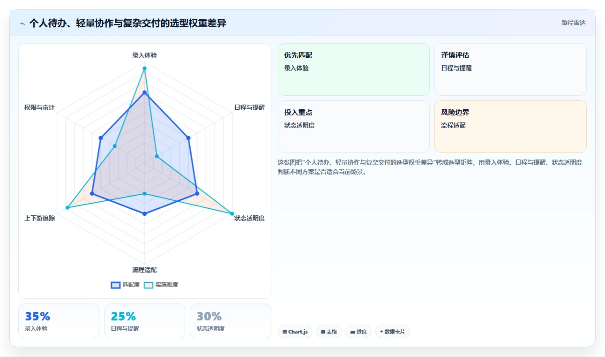Click the 30% stat value
The width and height of the screenshot is (605, 357).
coord(209,316)
